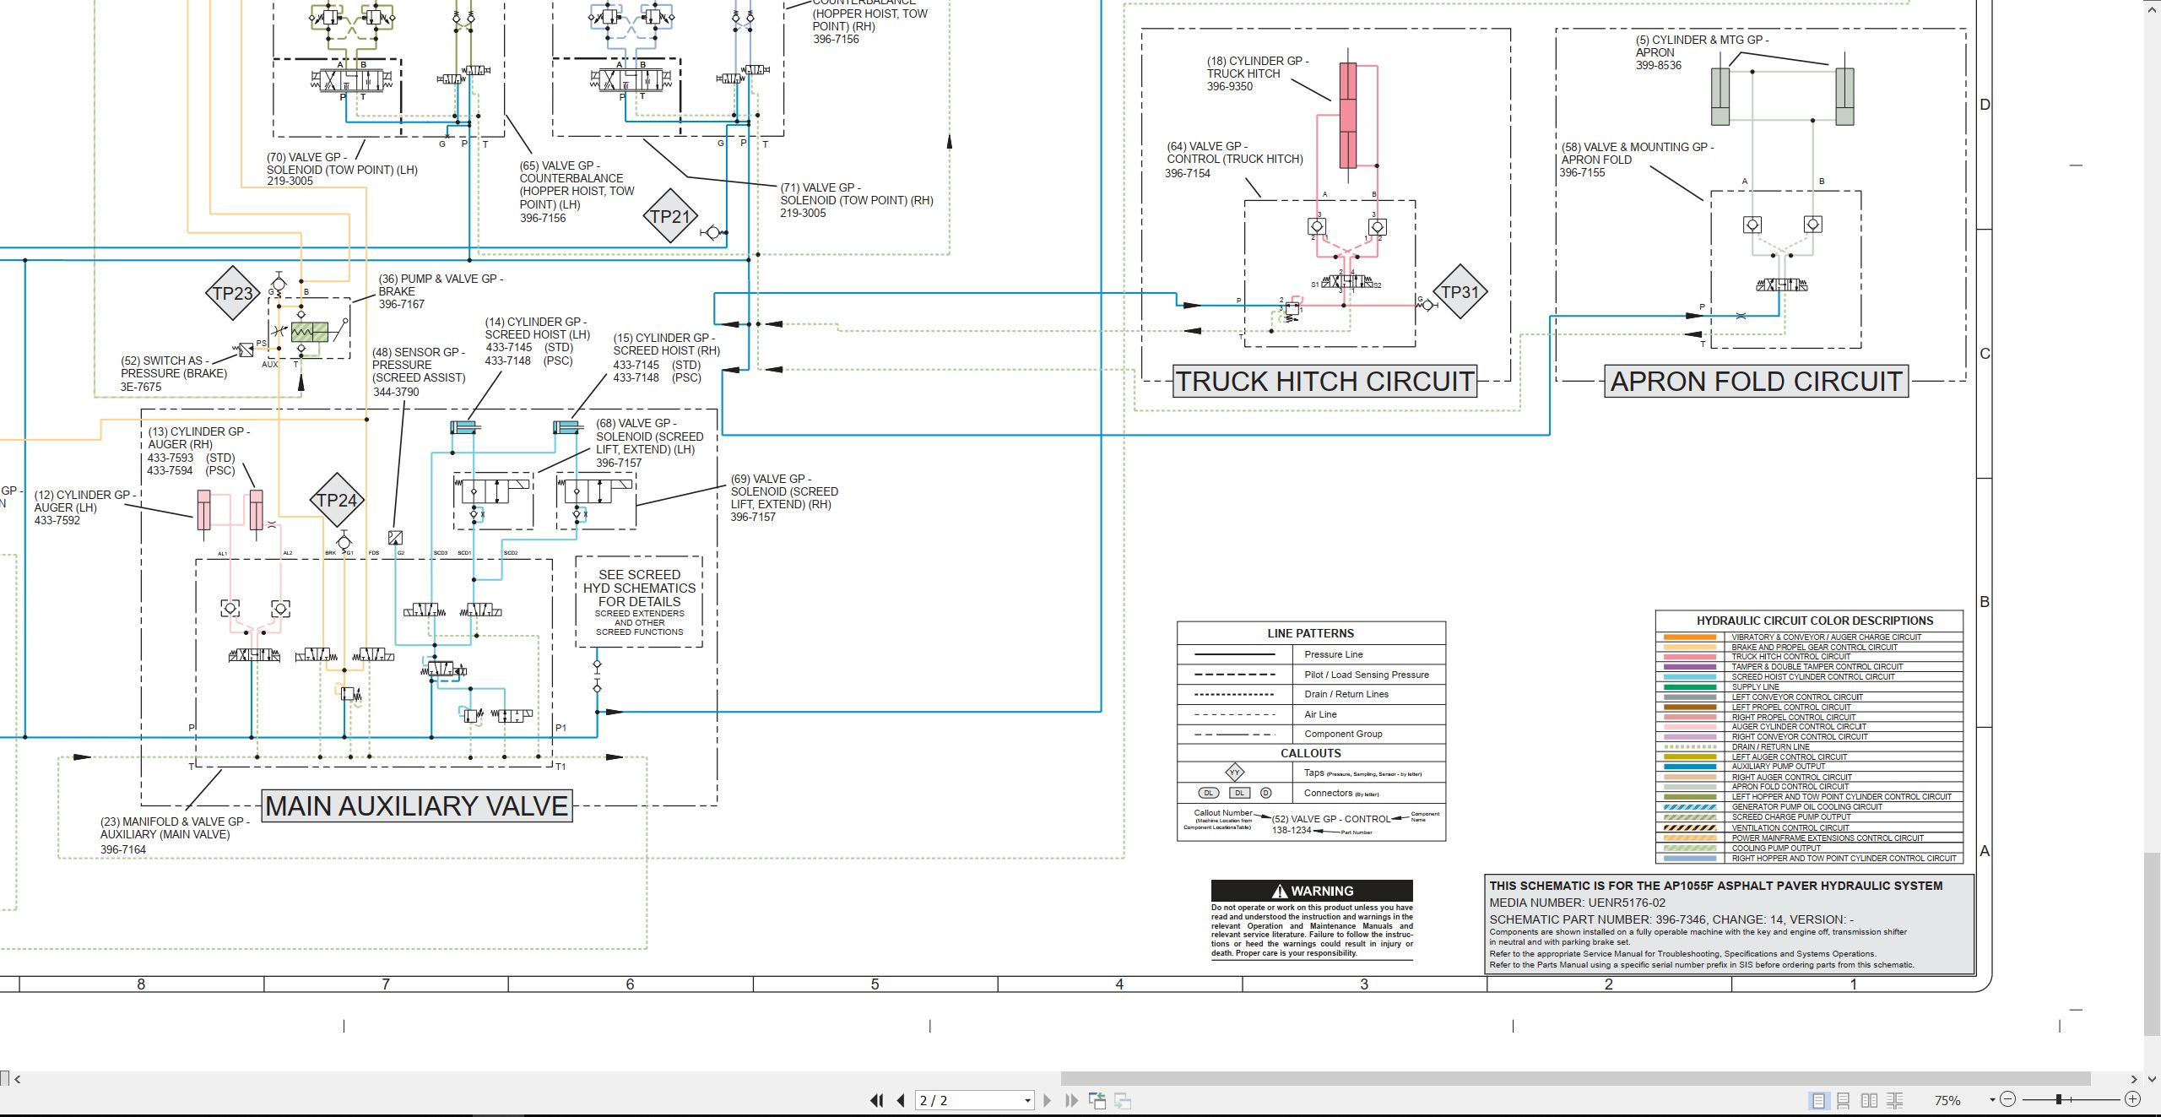Click the vertical scrollbar thumb
This screenshot has height=1117, width=2161.
pyautogui.click(x=2153, y=944)
